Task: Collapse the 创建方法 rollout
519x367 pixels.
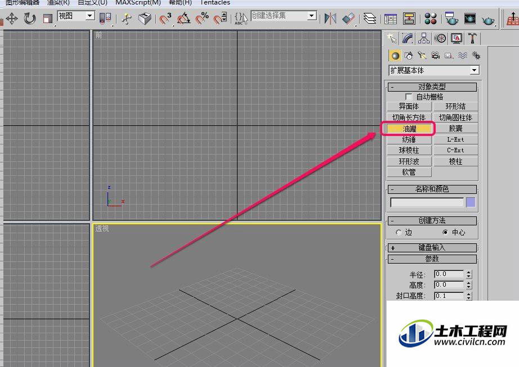Action: click(432, 220)
